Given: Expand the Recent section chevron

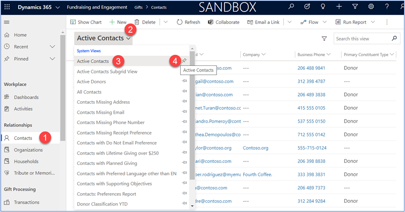Looking at the screenshot, I should (52, 46).
